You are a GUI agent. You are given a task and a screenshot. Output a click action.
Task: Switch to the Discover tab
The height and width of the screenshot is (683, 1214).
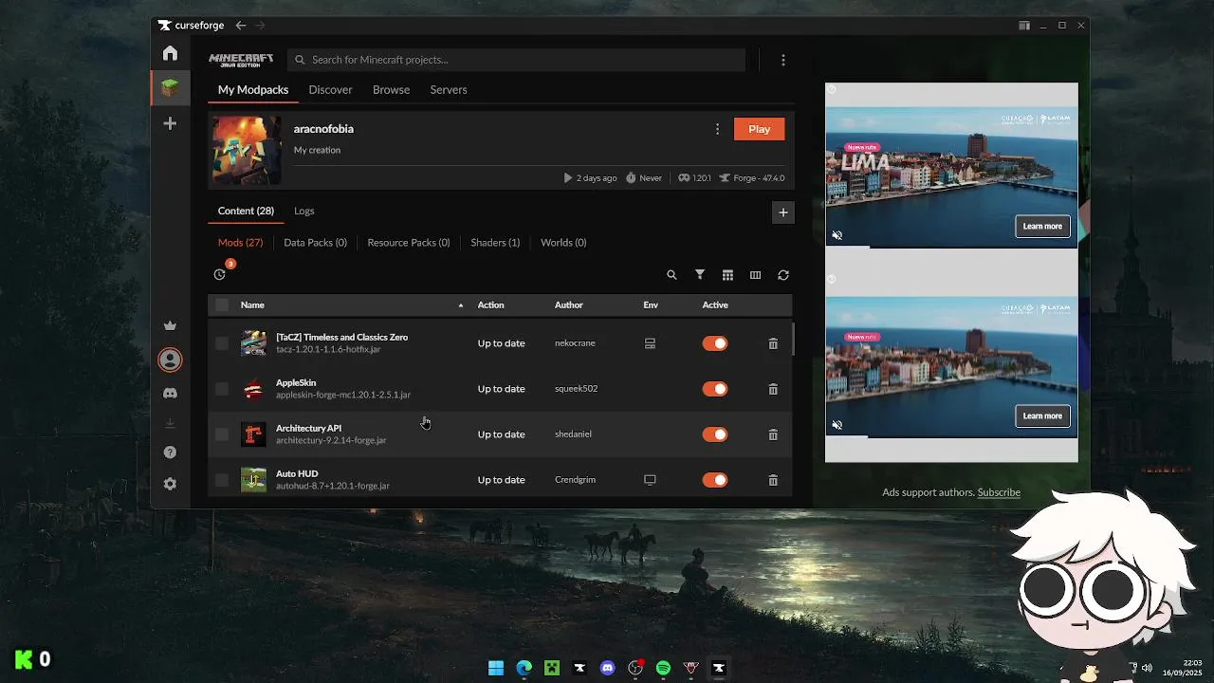coord(330,89)
